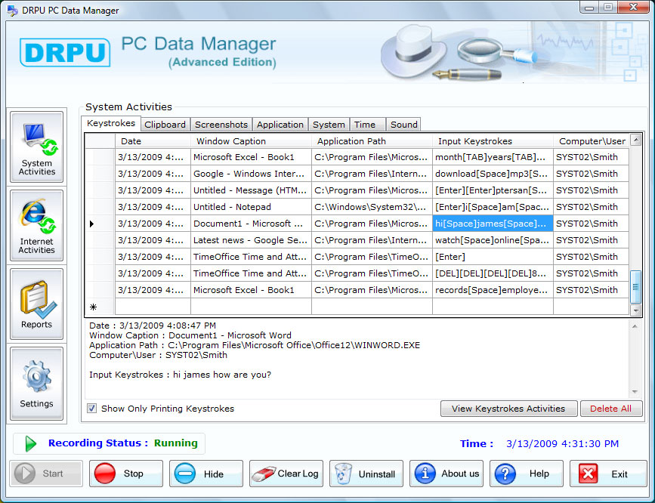655x503 pixels.
Task: Open the Internet Activities panel
Action: tap(36, 225)
